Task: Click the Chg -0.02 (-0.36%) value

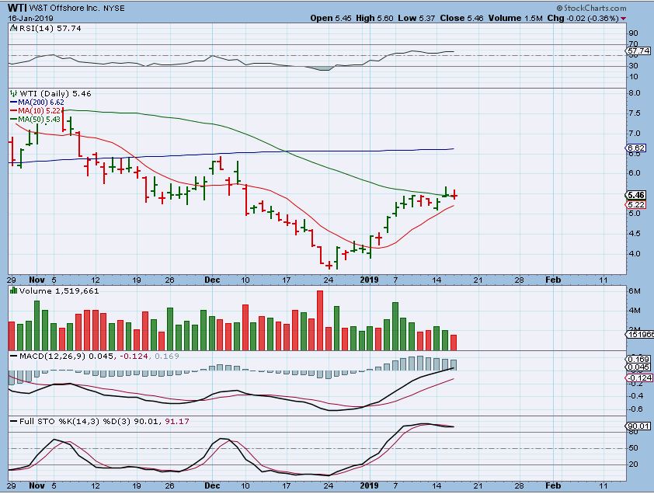Action: point(583,19)
